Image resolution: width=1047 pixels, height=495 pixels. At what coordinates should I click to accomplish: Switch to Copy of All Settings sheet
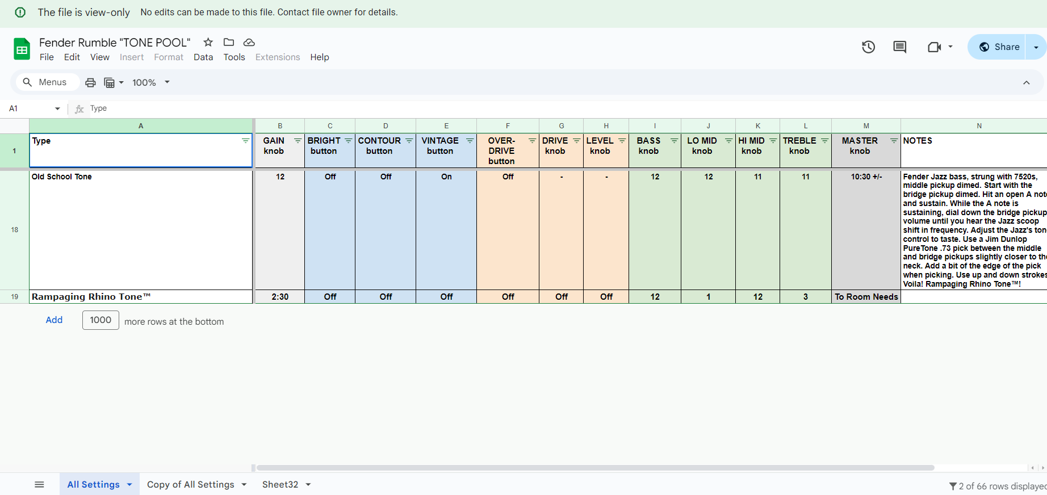pyautogui.click(x=190, y=484)
